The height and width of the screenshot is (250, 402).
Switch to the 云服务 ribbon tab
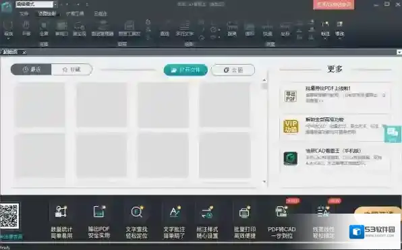point(100,13)
